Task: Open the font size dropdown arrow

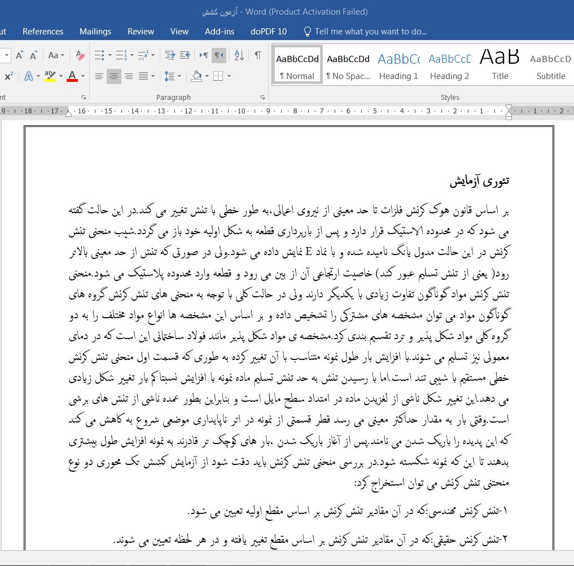Action: pos(7,55)
